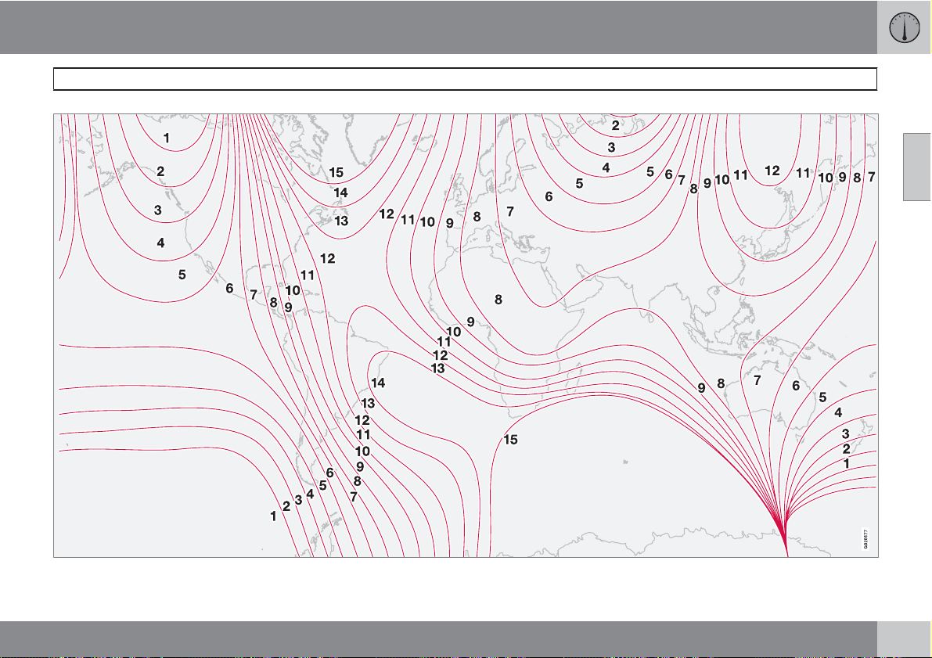Click the empty title box above the map

[x=465, y=79]
